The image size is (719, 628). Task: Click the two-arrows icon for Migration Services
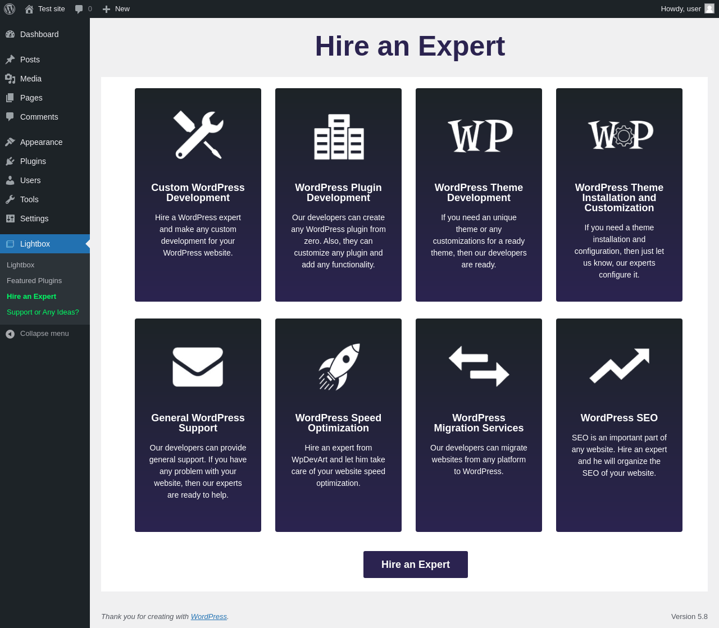coord(479,366)
